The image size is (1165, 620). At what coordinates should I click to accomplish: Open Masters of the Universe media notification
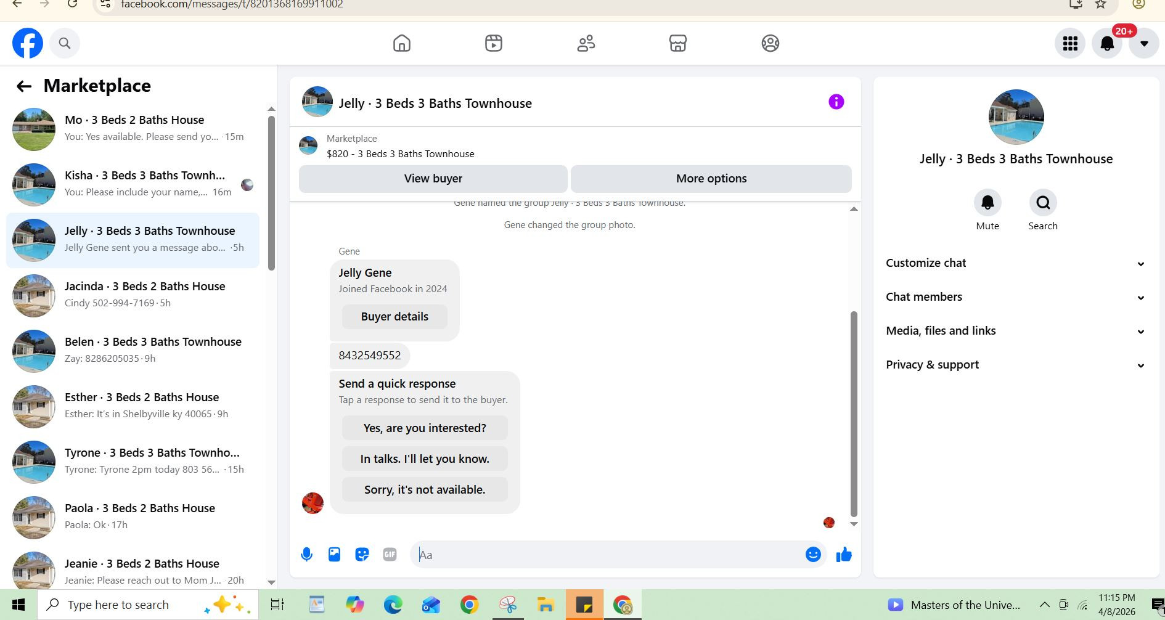click(x=954, y=605)
